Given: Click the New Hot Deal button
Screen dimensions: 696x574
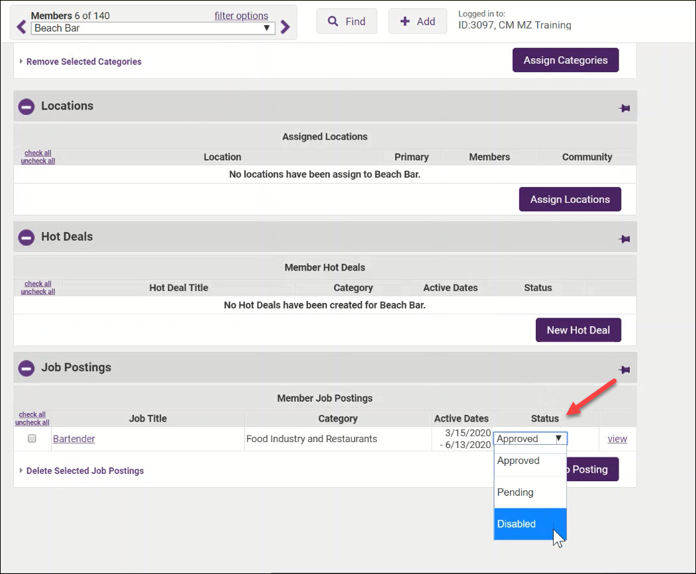Looking at the screenshot, I should click(578, 330).
